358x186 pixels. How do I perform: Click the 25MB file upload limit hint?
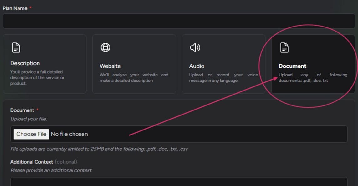tap(99, 149)
